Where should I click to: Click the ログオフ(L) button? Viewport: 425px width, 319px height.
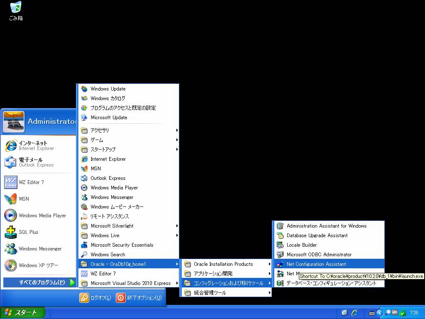[x=95, y=297]
